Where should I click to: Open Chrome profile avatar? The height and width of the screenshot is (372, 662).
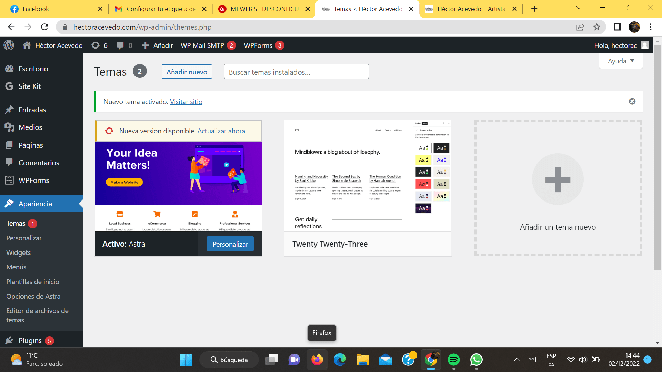click(634, 27)
